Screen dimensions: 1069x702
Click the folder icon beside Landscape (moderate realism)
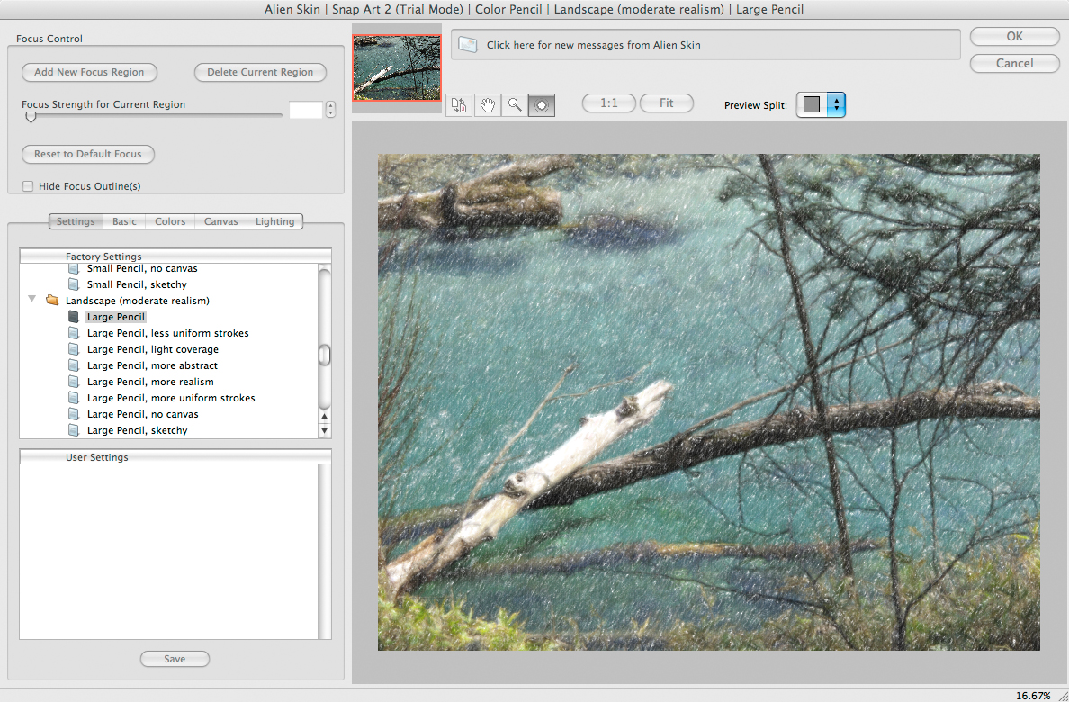pos(51,300)
